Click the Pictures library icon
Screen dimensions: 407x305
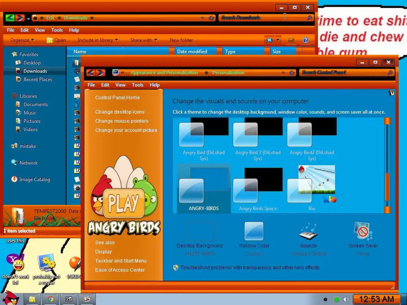click(18, 121)
